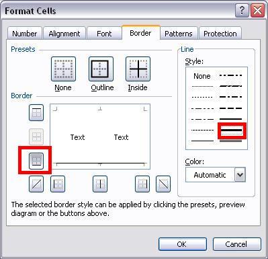268x259 pixels.
Task: Confirm with the OK button
Action: click(183, 244)
